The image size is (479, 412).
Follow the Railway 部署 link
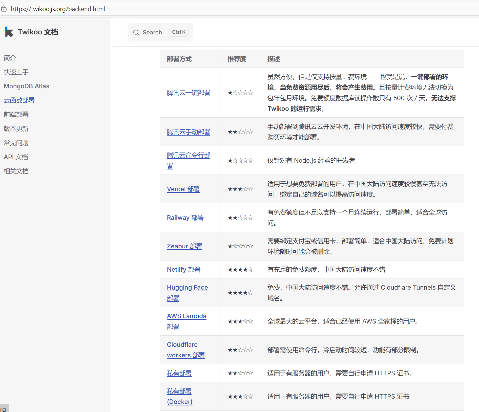coord(185,218)
